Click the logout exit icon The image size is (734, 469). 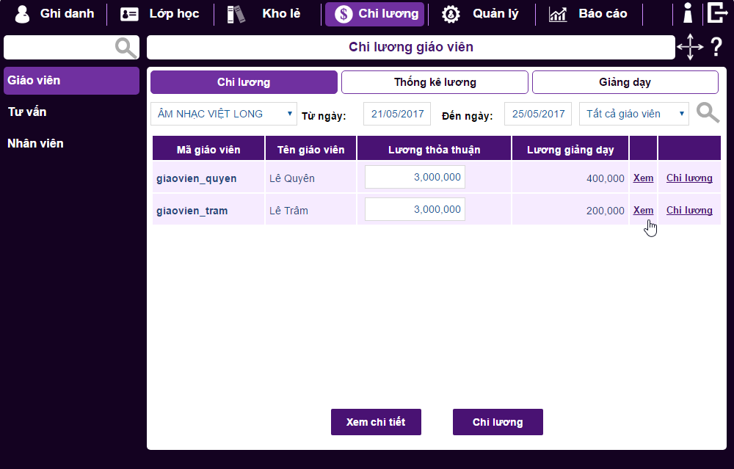click(x=716, y=13)
